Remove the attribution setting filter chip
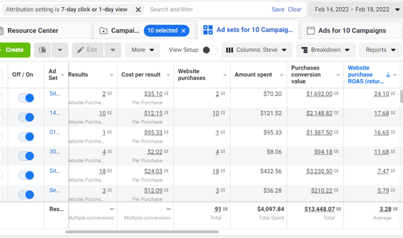403x238 pixels. (138, 10)
